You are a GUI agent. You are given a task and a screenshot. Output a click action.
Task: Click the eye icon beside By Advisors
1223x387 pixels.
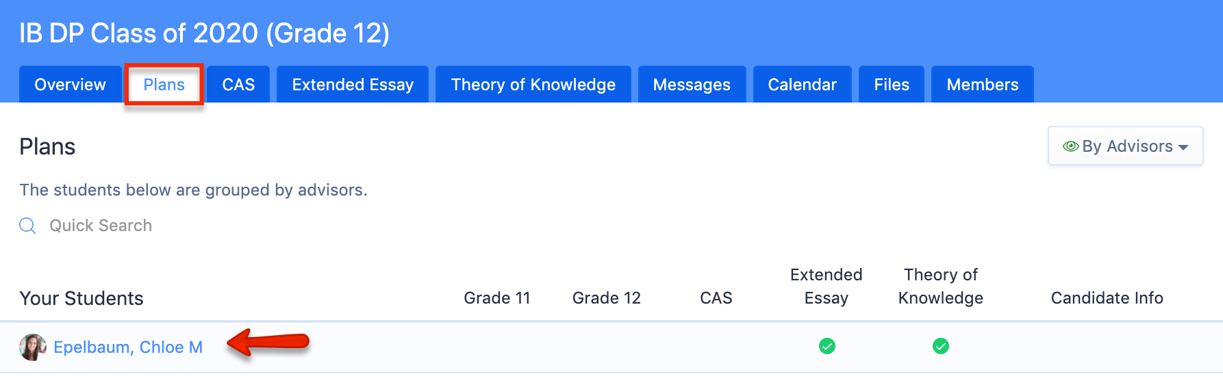click(x=1070, y=146)
